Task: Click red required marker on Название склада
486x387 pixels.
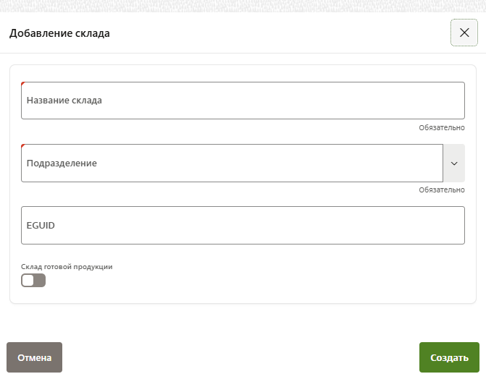Action: point(23,84)
